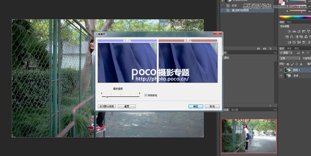Click 确定 in the 人像磨皮 dialog
The image size is (311, 156).
pyautogui.click(x=196, y=106)
